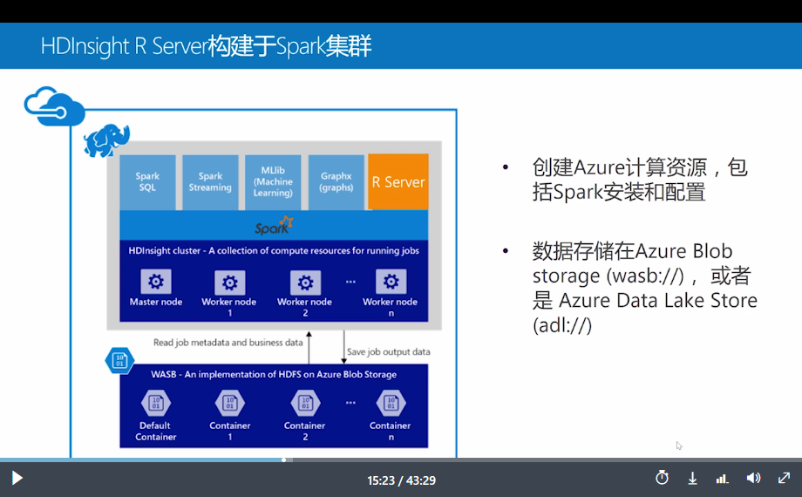
Task: Click the MLlib Machine Learning tile
Action: tap(273, 182)
